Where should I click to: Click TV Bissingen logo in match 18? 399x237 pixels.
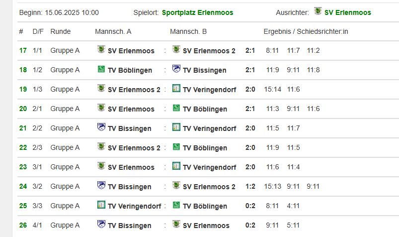[176, 69]
